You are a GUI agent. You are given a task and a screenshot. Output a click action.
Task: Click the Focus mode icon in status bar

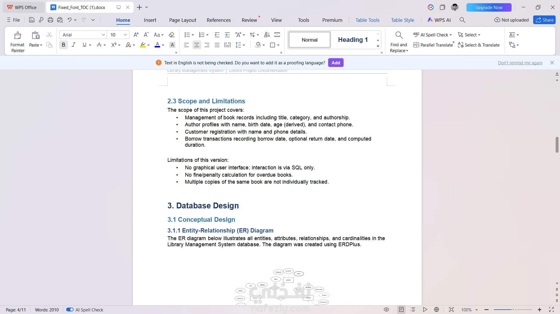(x=451, y=310)
